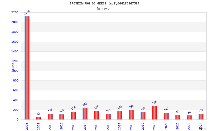
Task: Click the 2019 bar in the chart
Action: click(x=143, y=116)
